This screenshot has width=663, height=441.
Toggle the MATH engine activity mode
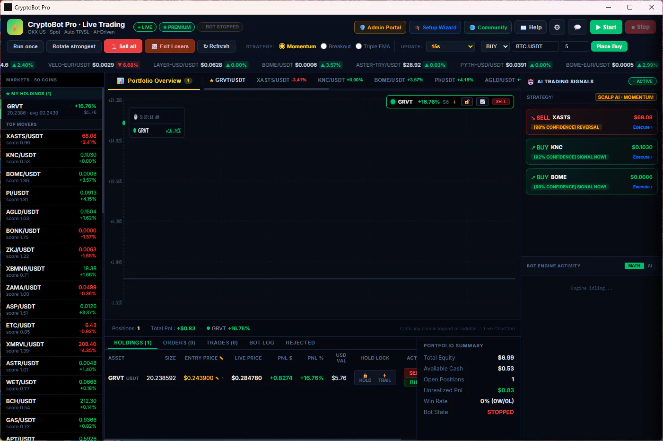pyautogui.click(x=634, y=266)
